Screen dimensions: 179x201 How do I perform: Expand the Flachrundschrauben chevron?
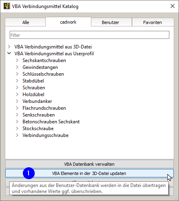(x=17, y=108)
